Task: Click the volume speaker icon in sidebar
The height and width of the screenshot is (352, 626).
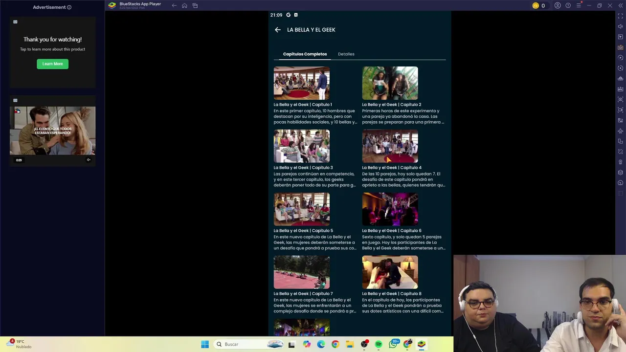Action: (621, 26)
